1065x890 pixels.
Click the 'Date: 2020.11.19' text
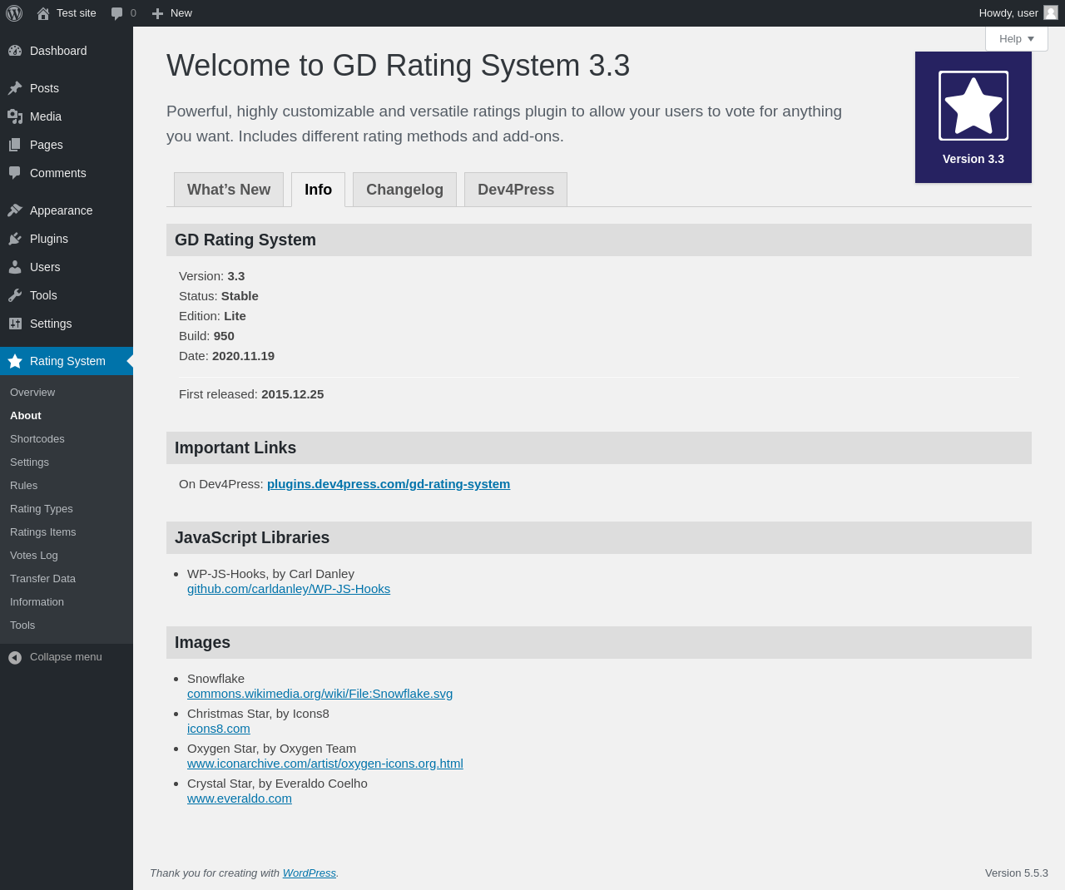click(x=226, y=356)
